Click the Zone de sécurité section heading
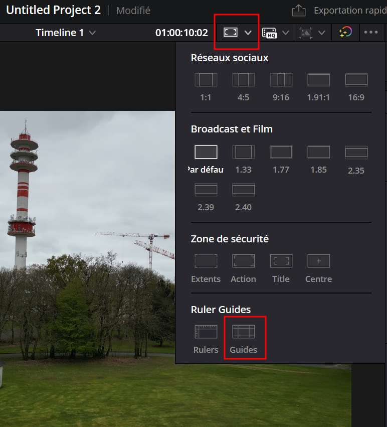 pyautogui.click(x=230, y=239)
